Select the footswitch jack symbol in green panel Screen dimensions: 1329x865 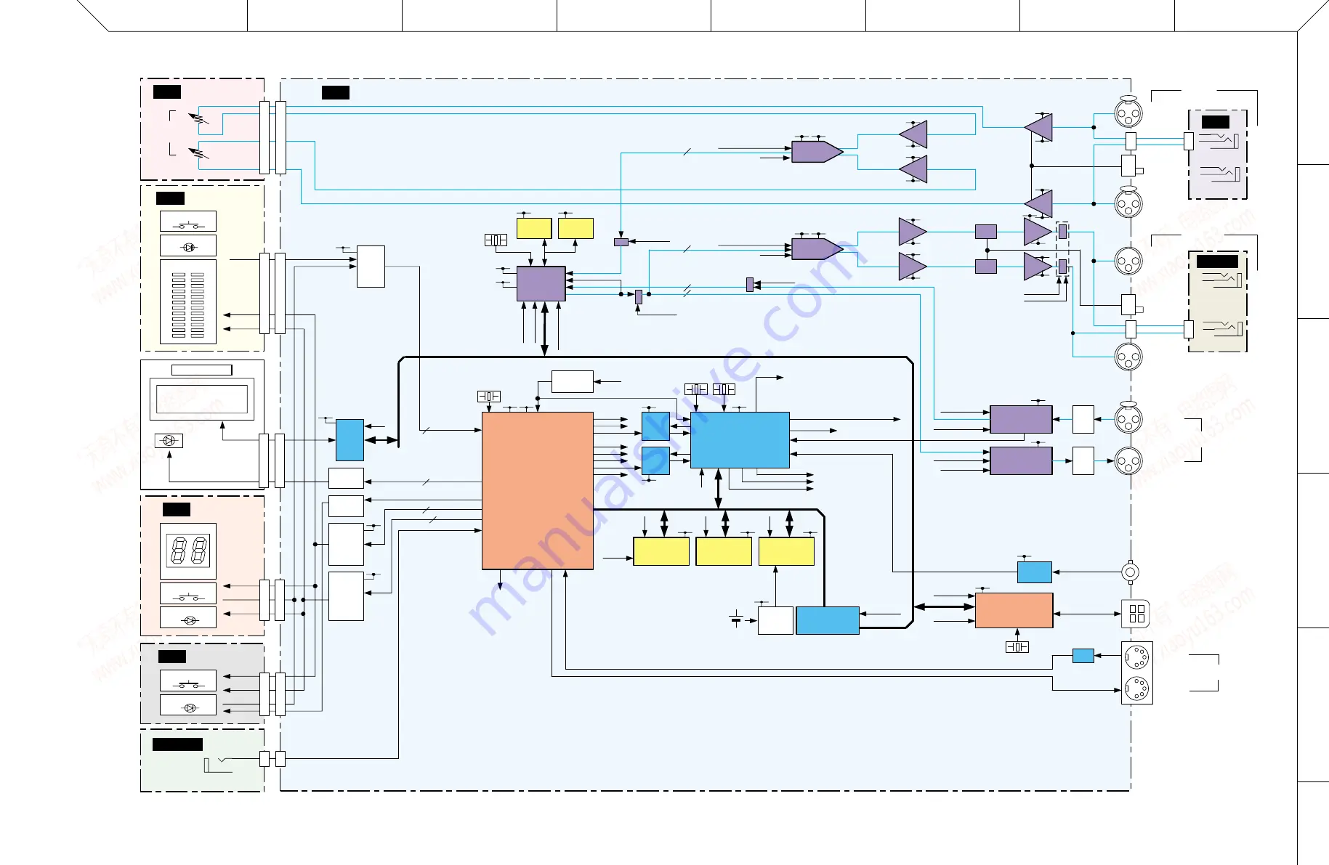click(218, 764)
